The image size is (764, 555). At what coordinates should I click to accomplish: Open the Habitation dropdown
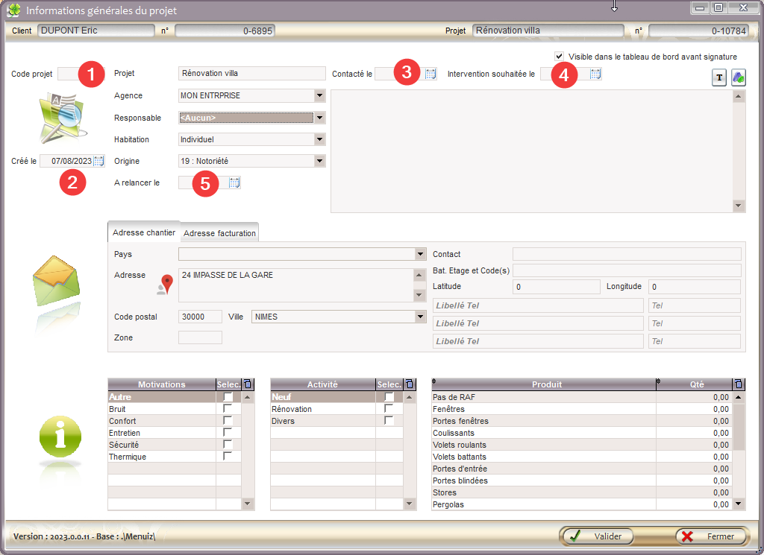tap(319, 139)
